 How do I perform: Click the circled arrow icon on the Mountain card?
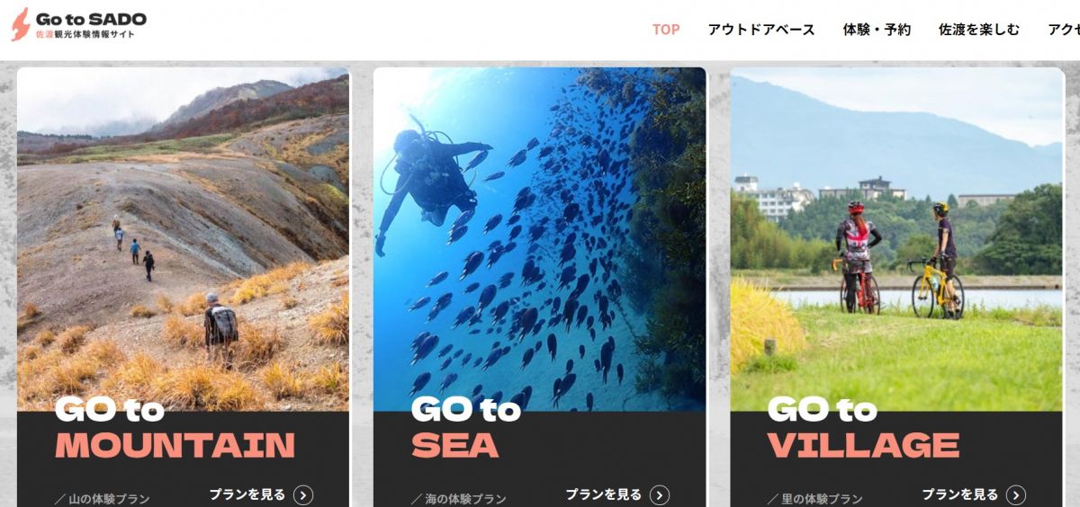coord(303,494)
